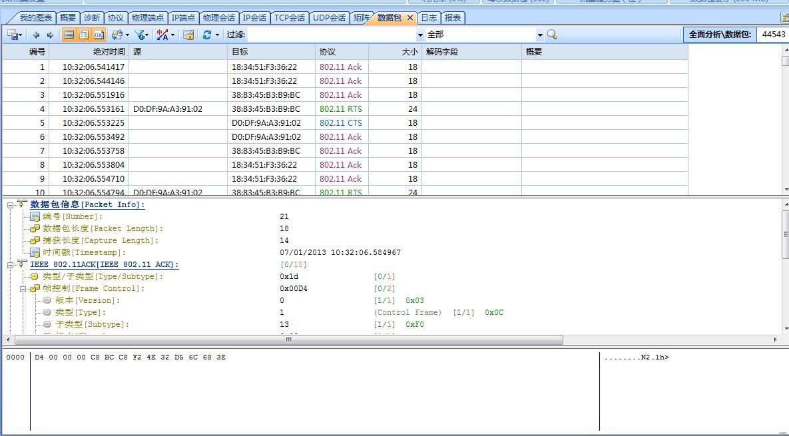Image resolution: width=789 pixels, height=436 pixels.
Task: Click the blue refresh icon
Action: [x=207, y=35]
